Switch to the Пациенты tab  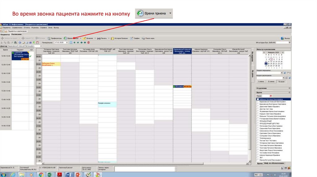point(5,35)
